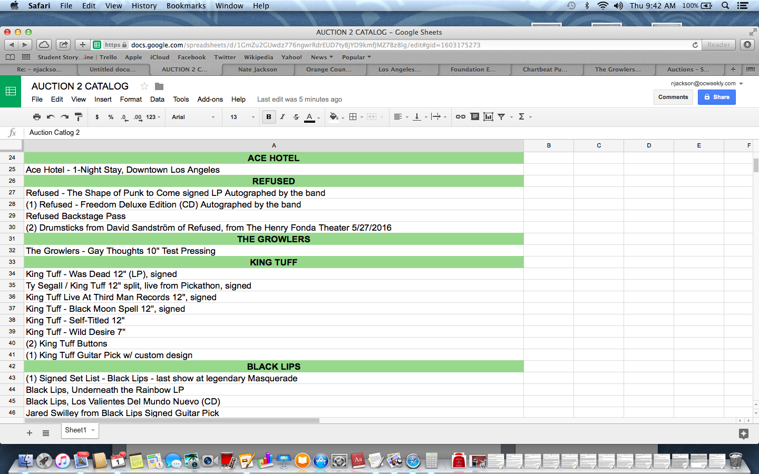Star the AUCTION 2 CATALOG document
The height and width of the screenshot is (474, 759).
[x=144, y=86]
